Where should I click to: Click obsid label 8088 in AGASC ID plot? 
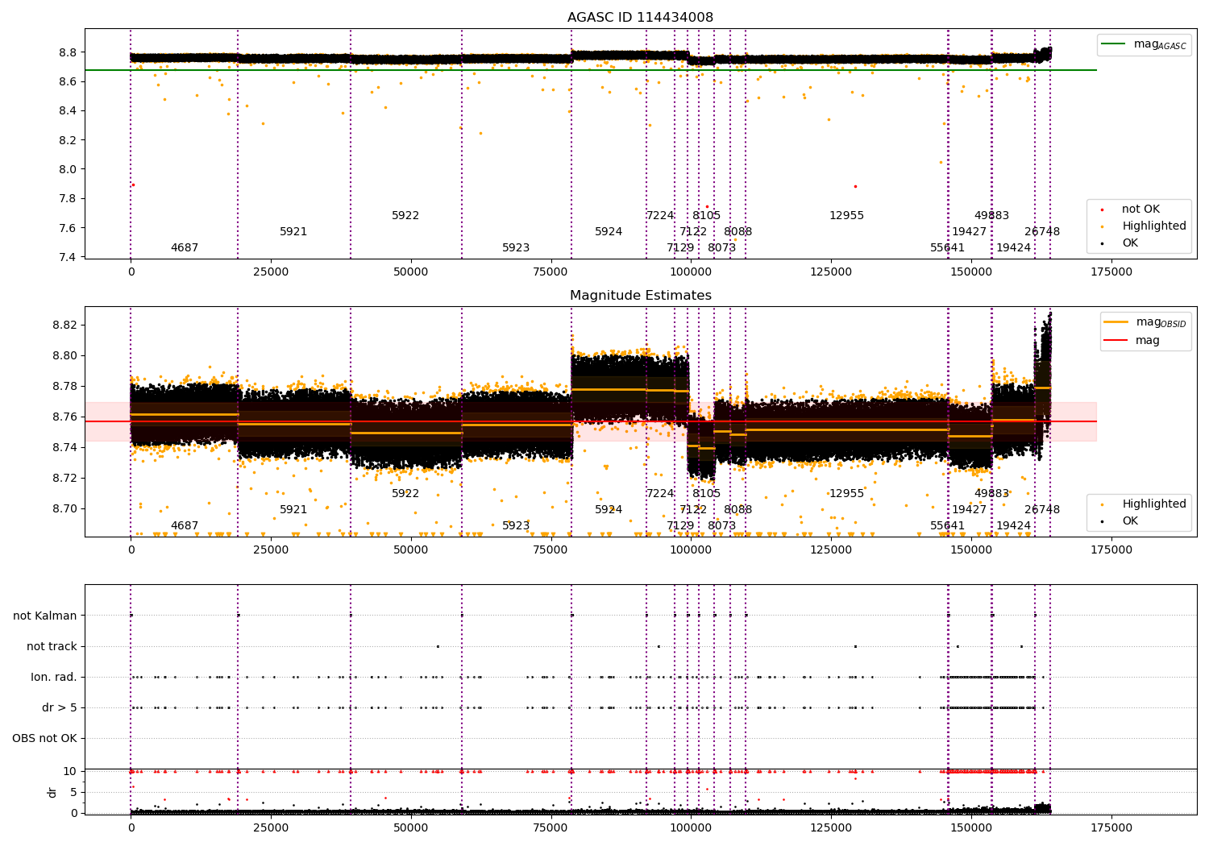coord(737,232)
